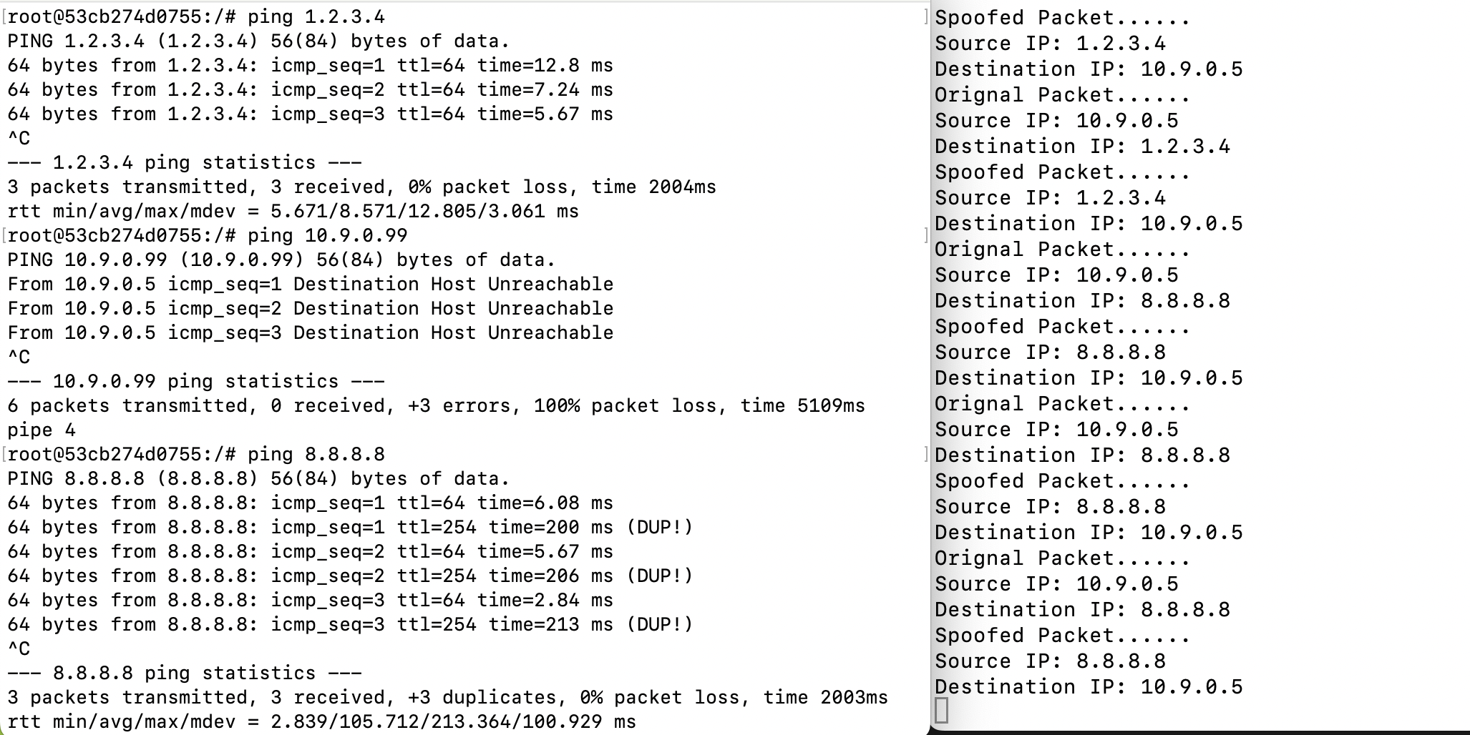Screen dimensions: 1470x735
Task: Click "Destination IP: 1.2.3.4" in the right pane
Action: [x=1082, y=147]
